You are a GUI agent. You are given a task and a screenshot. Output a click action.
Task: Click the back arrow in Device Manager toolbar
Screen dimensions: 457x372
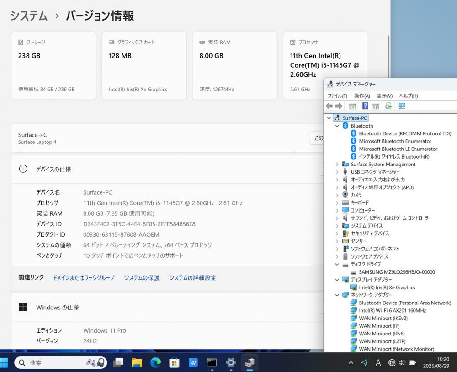click(x=329, y=106)
